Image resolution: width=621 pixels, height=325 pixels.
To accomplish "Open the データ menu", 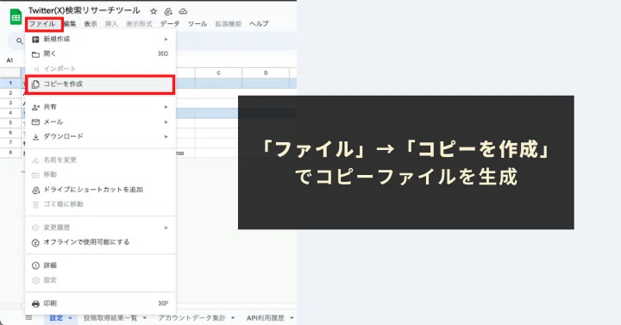I will pyautogui.click(x=170, y=24).
